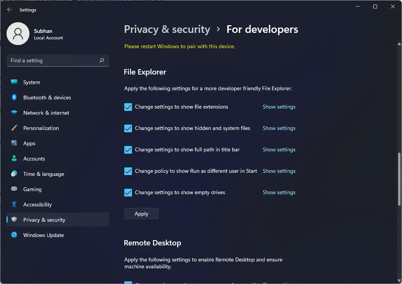
Task: Click Show settings for full path in title bar
Action: pyautogui.click(x=279, y=149)
